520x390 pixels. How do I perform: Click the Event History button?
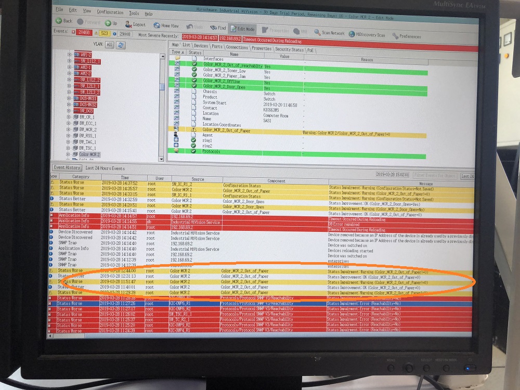pyautogui.click(x=67, y=168)
